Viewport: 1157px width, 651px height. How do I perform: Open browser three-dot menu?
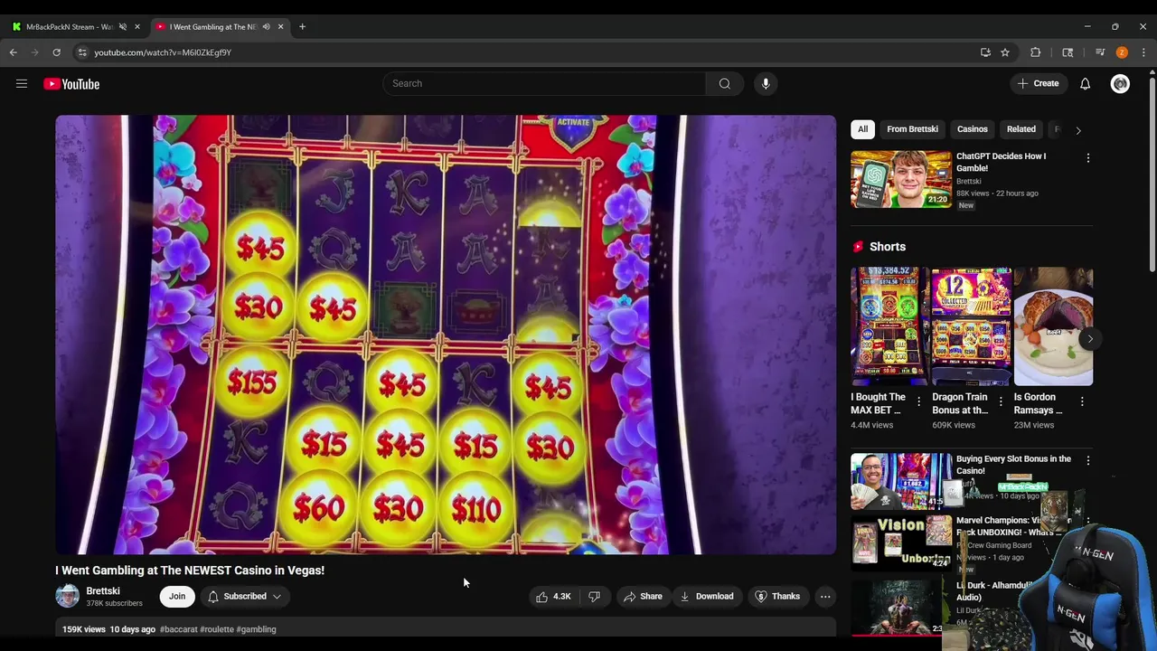click(x=1143, y=52)
